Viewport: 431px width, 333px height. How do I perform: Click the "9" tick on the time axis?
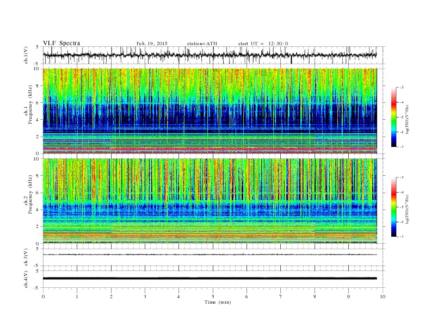[x=348, y=297]
